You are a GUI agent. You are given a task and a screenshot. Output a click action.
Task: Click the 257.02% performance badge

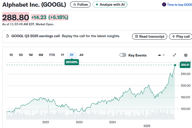point(72,62)
